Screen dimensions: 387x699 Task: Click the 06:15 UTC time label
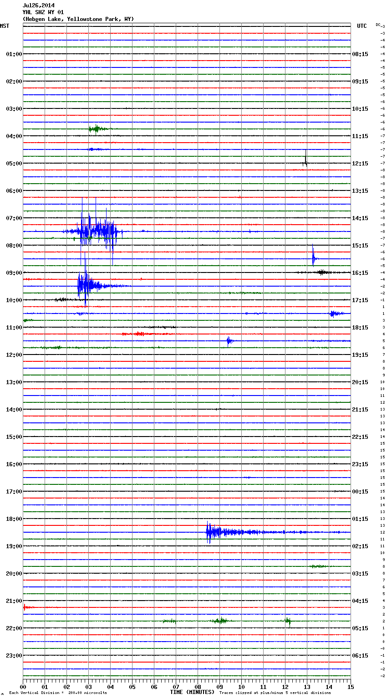click(360, 655)
